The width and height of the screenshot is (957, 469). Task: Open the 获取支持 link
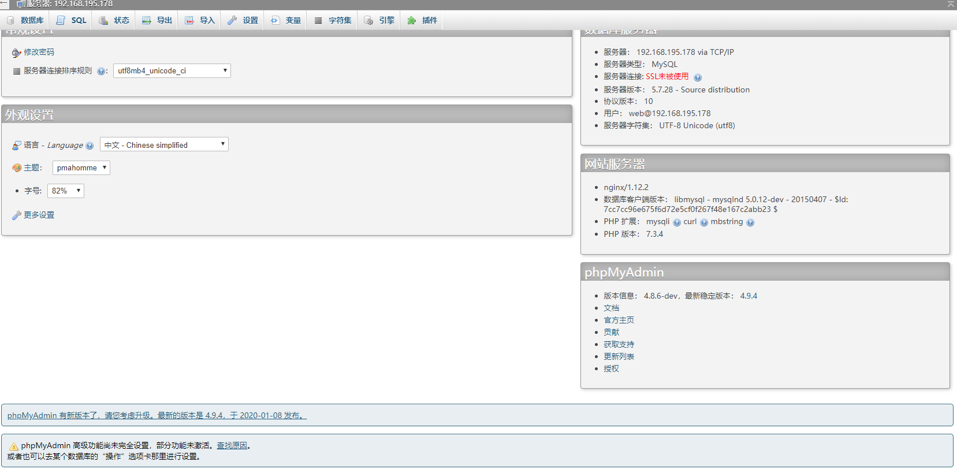tap(619, 344)
